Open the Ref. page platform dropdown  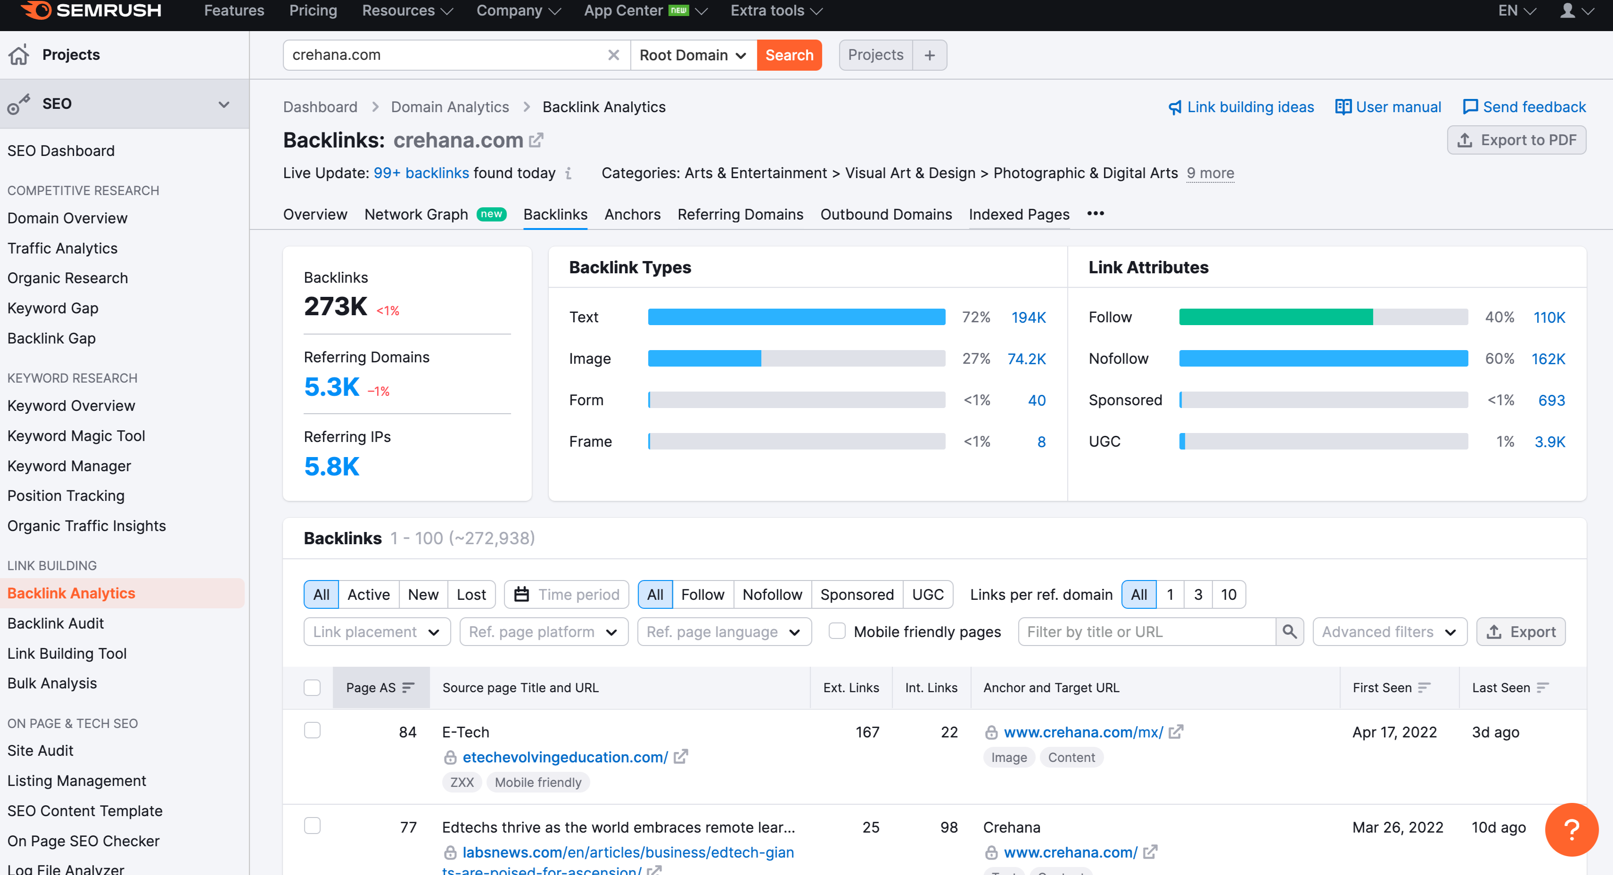coord(543,631)
